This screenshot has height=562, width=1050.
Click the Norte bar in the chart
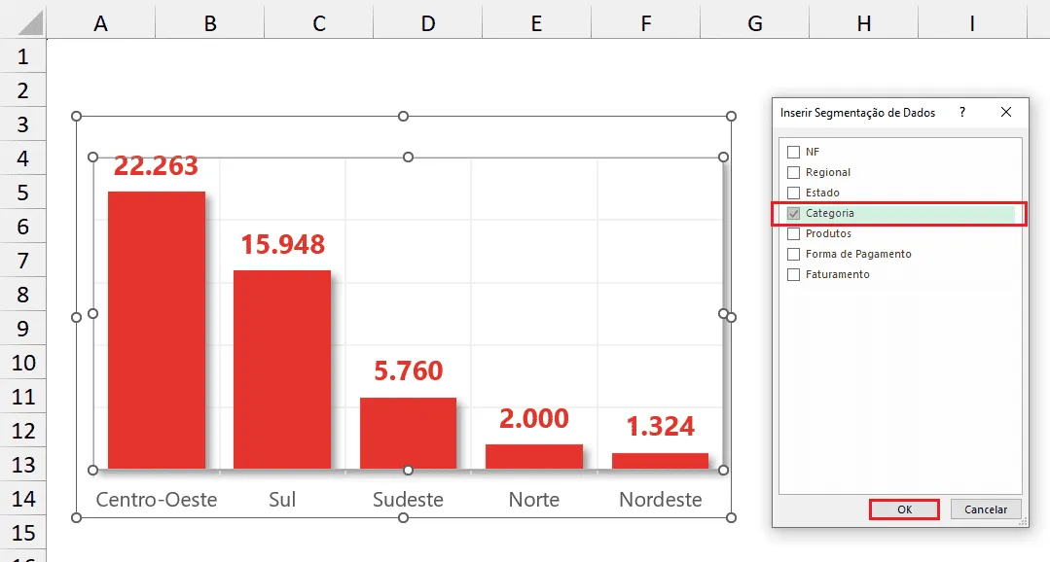point(533,457)
